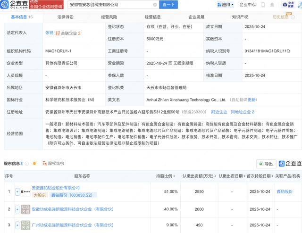Click the 导出 export icon button
The height and width of the screenshot is (233, 302).
click(x=266, y=164)
